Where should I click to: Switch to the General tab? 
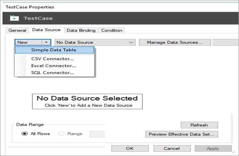click(17, 30)
